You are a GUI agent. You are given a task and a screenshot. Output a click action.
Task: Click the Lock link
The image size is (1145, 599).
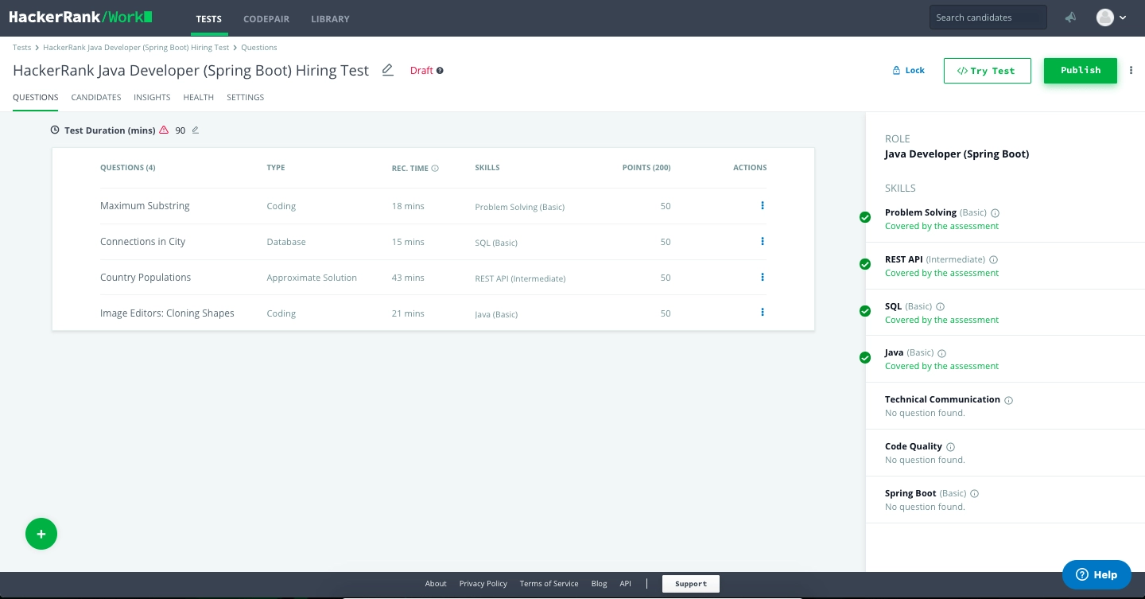tap(908, 70)
